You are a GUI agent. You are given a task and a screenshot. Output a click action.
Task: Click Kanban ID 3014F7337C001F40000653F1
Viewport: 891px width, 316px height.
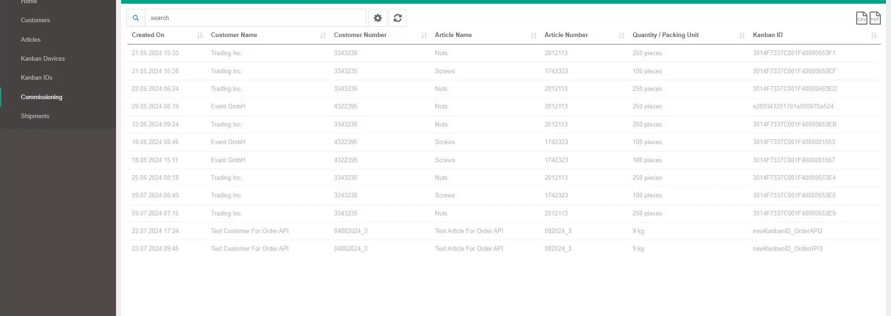(794, 53)
